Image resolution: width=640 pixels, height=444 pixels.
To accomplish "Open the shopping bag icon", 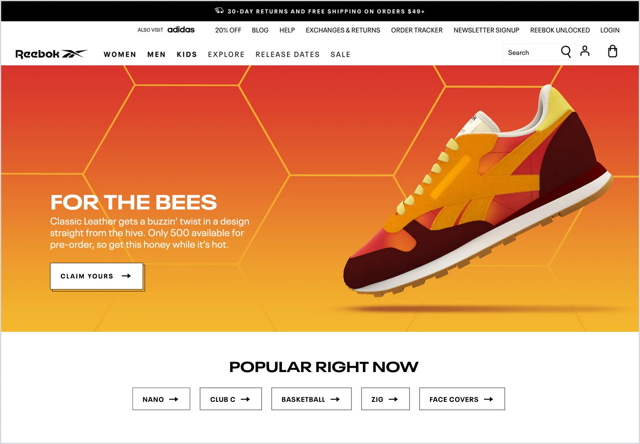I will 613,51.
